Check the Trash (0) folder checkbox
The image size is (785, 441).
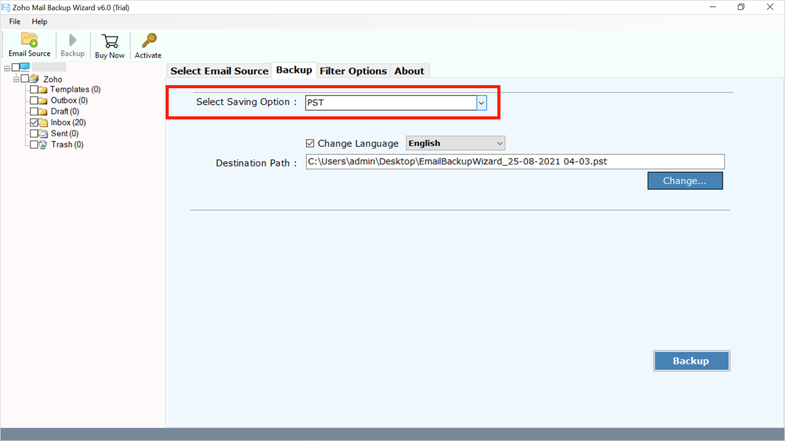[x=34, y=145]
